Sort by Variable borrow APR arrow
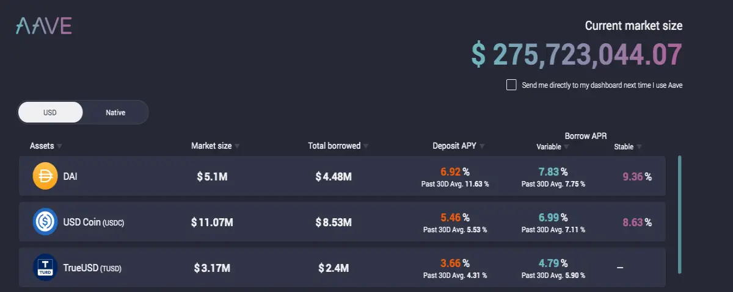The image size is (733, 292). click(x=567, y=147)
